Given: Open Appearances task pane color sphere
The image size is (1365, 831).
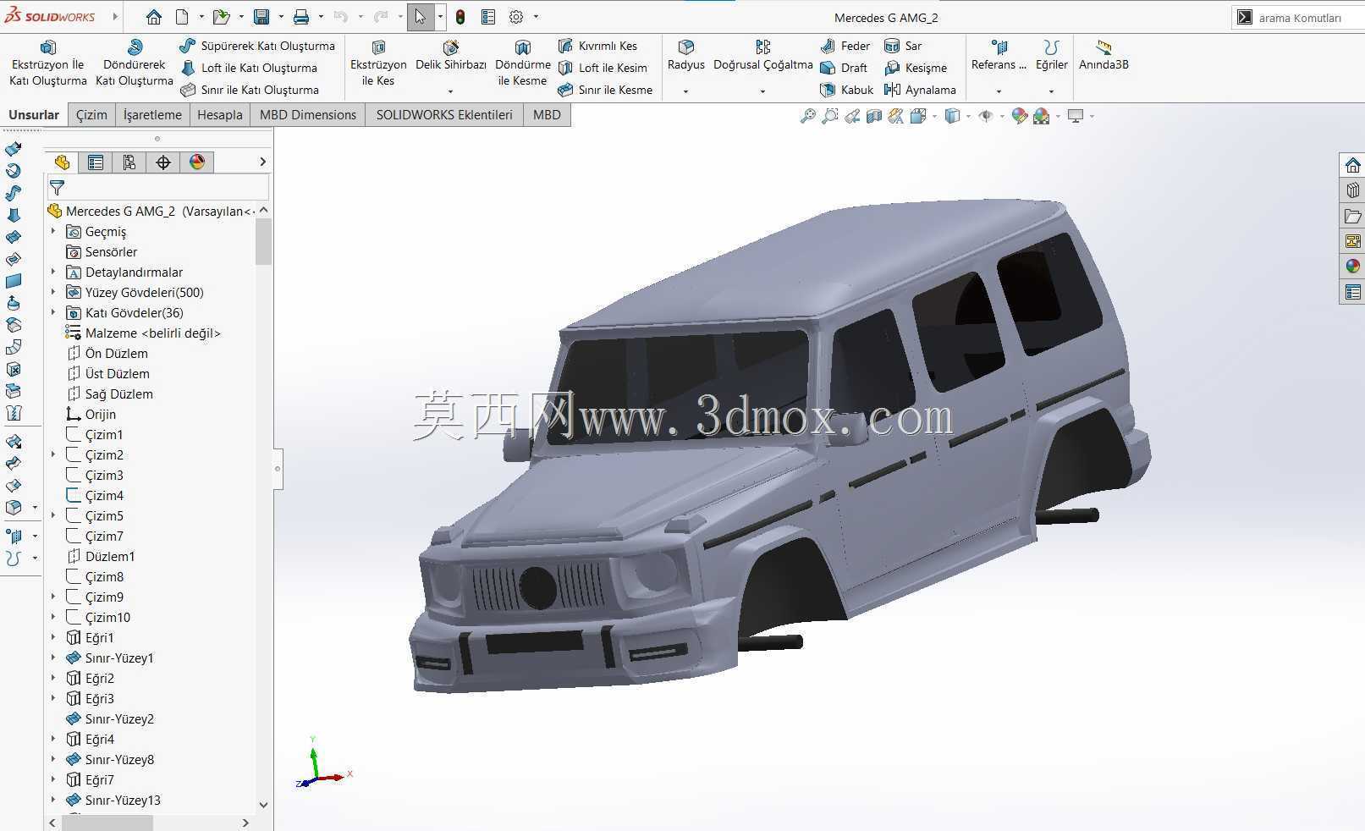Looking at the screenshot, I should click(x=1352, y=267).
